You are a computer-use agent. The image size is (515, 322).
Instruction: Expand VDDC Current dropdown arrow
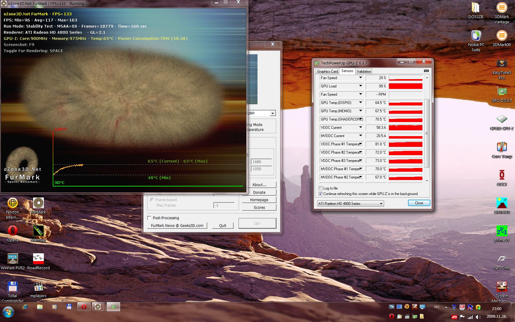pyautogui.click(x=360, y=127)
